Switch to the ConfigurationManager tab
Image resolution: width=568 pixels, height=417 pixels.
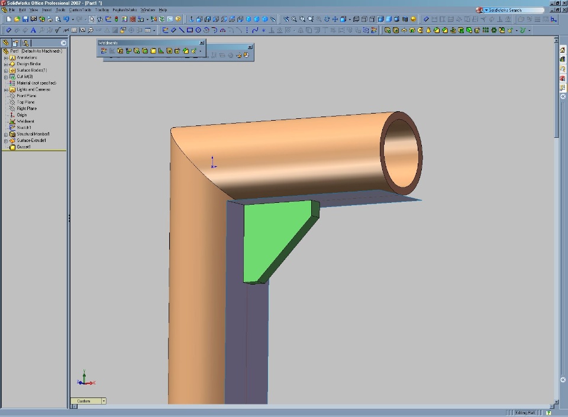coord(25,43)
